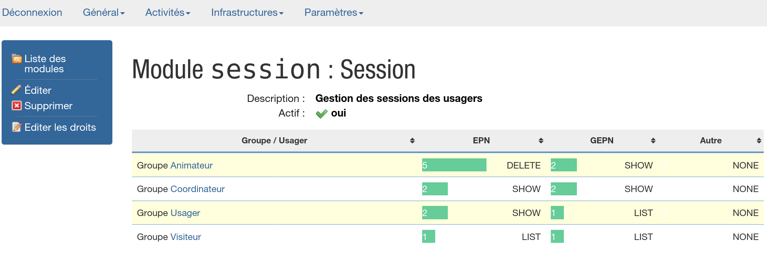
Task: Click the Animateur EPN green level bar
Action: click(x=454, y=165)
